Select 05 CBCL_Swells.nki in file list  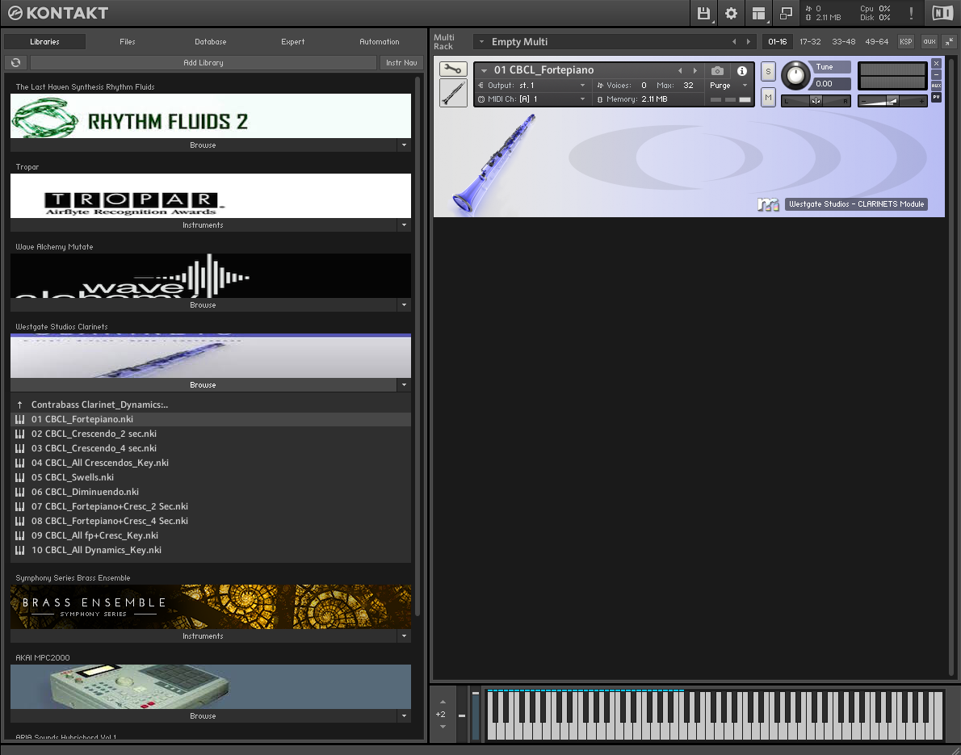click(211, 477)
